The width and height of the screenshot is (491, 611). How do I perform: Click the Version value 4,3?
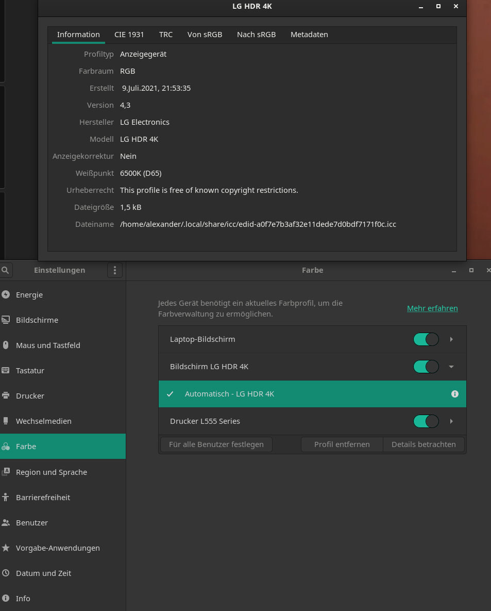pos(125,105)
